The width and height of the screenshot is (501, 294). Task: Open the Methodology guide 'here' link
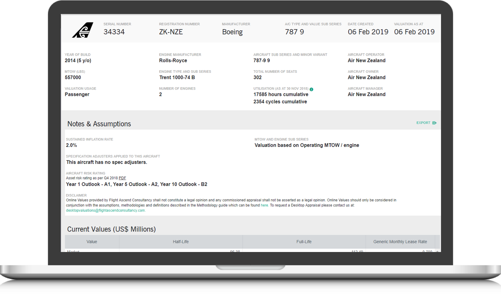pyautogui.click(x=264, y=205)
